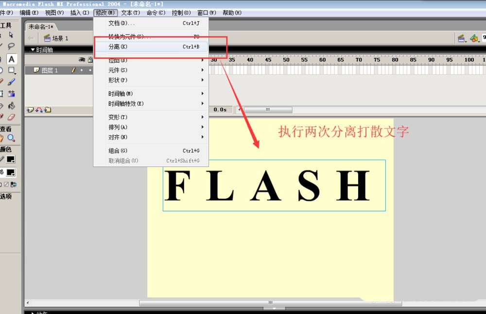
Task: Select the Rectangle tool
Action: click(x=12, y=70)
